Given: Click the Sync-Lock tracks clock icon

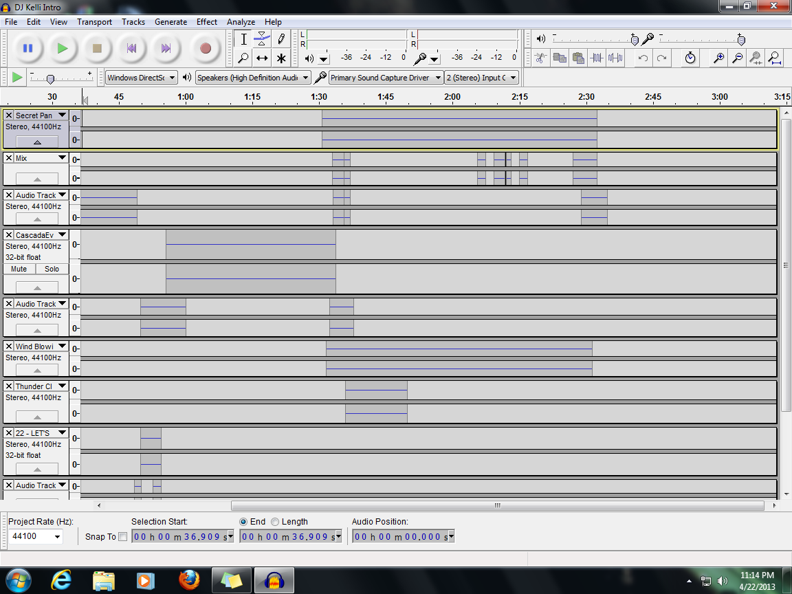Looking at the screenshot, I should [690, 58].
